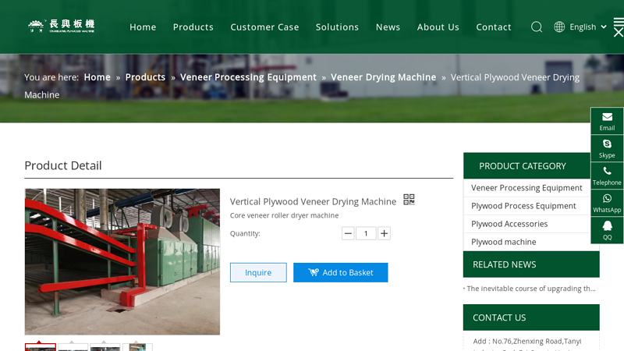Screen dimensions: 624x351
Task: Select the first product thumbnail
Action: click(41, 347)
